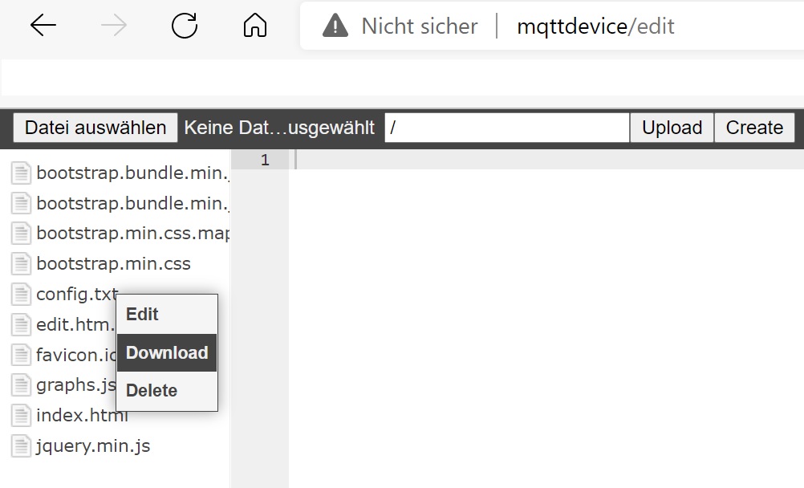
Task: Click line 1 in the editor area
Action: click(x=546, y=161)
